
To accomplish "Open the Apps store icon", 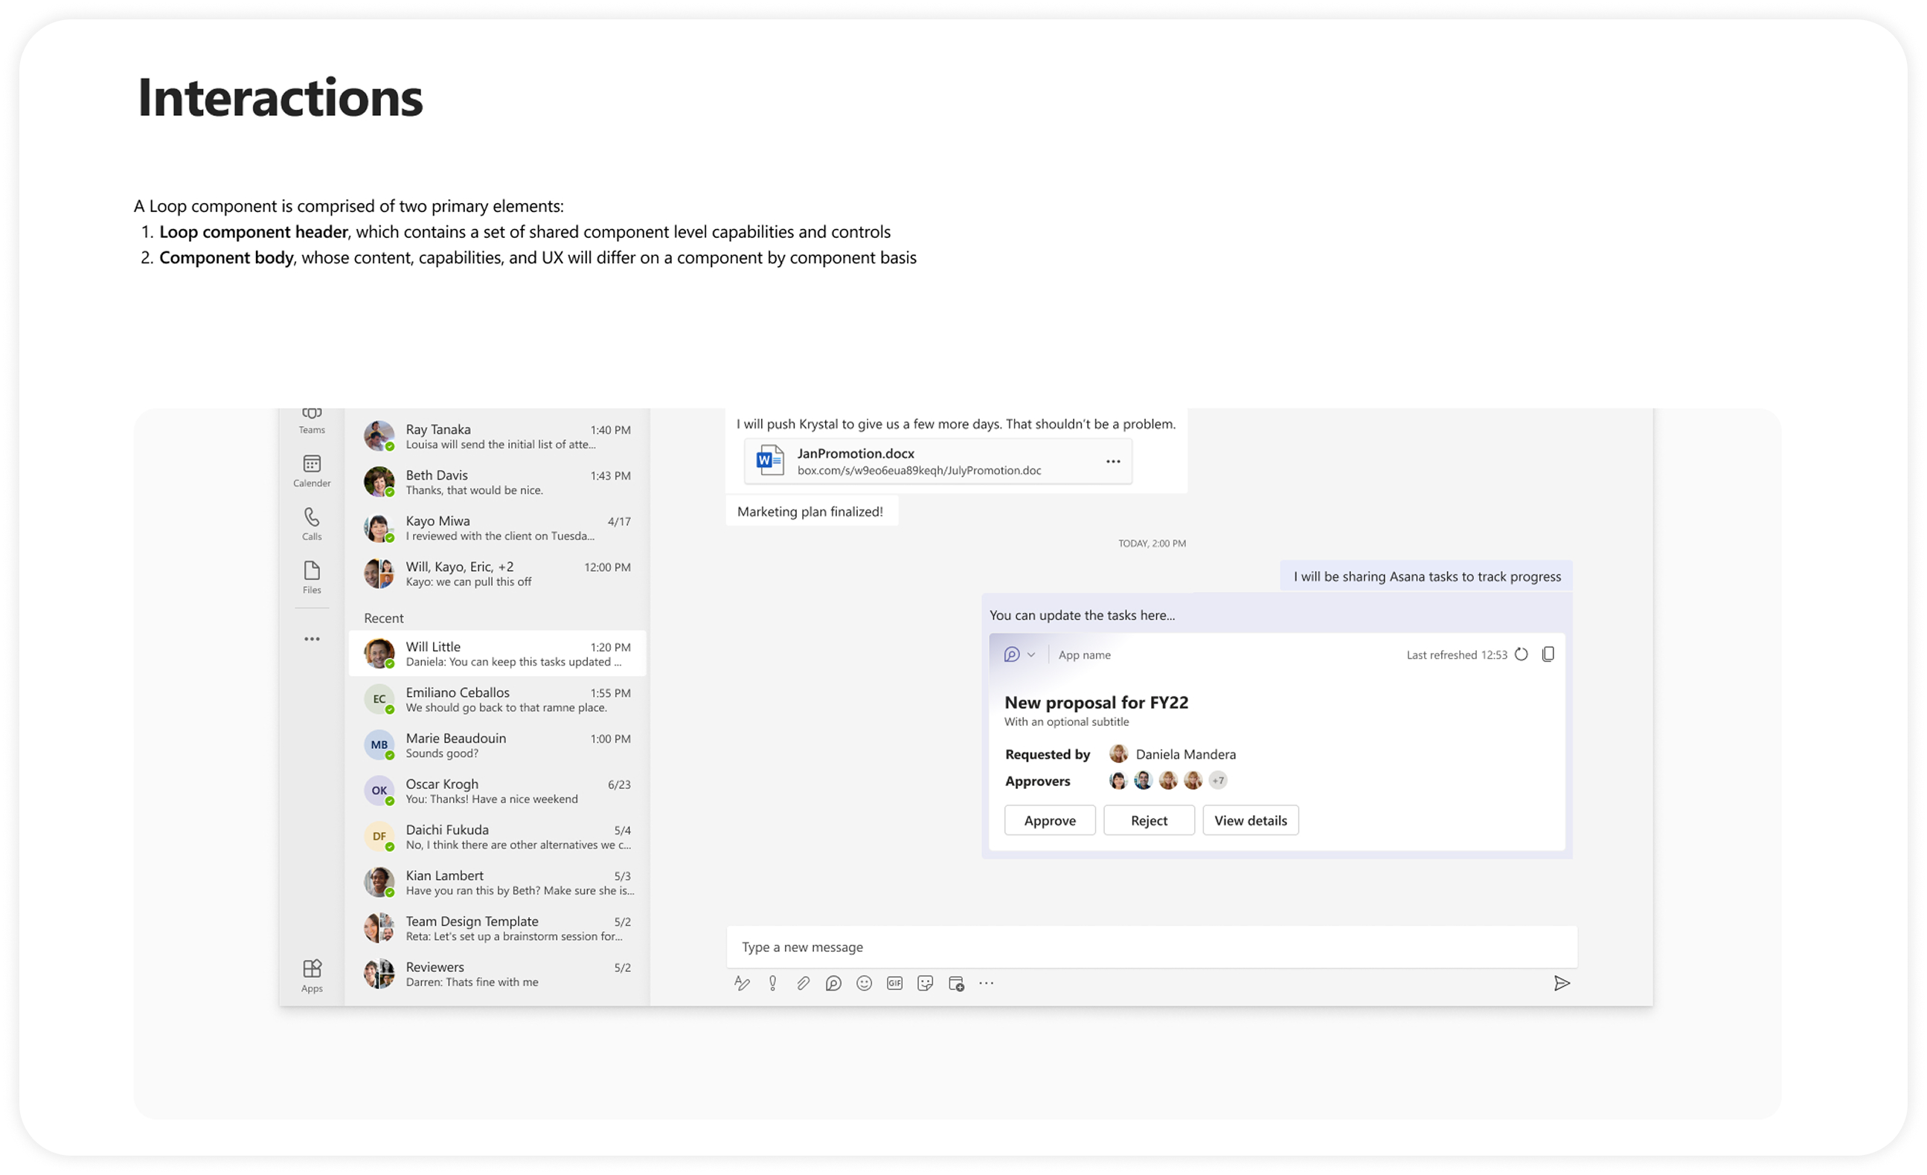I will click(x=311, y=975).
